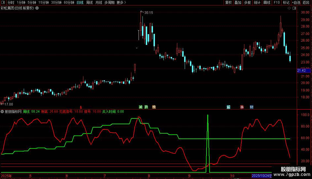Click the diamond icon above price axis
This screenshot has height=179, width=312.
pos(289,8)
